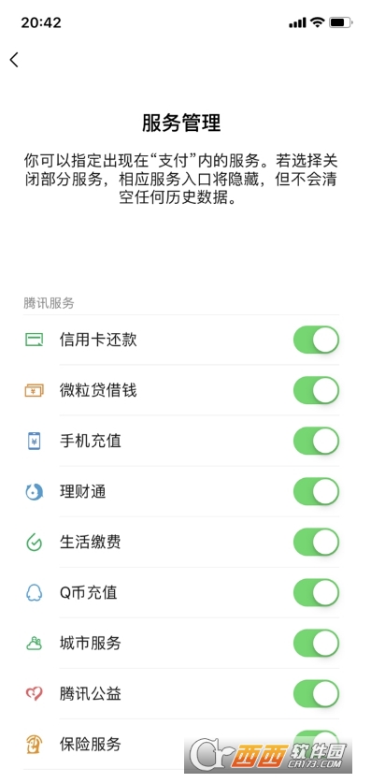Tap the 生活缴费 green checkmark icon

coord(34,543)
